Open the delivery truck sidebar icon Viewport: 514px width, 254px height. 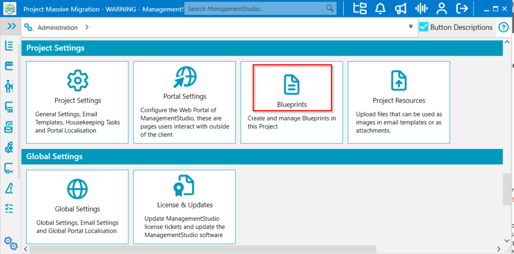pyautogui.click(x=9, y=168)
